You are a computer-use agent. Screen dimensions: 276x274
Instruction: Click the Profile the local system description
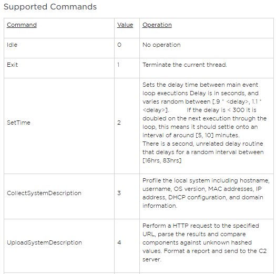[206, 193]
